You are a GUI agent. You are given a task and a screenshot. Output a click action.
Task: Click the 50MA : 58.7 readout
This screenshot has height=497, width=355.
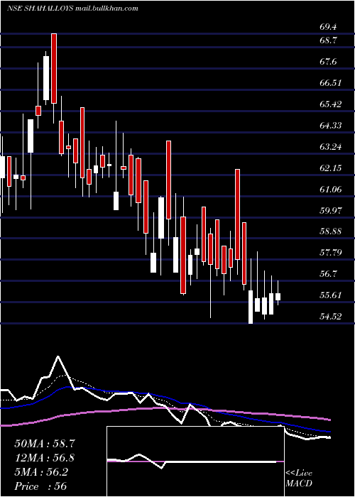click(x=45, y=444)
